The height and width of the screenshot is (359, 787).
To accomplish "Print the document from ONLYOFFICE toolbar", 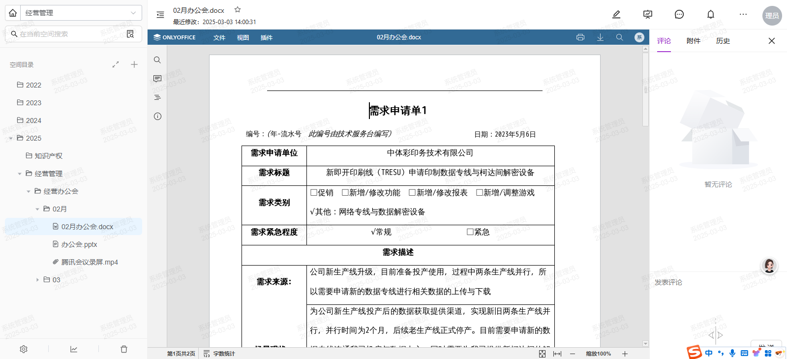I will pyautogui.click(x=580, y=37).
